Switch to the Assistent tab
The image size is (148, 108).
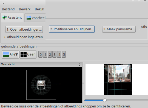(12, 17)
